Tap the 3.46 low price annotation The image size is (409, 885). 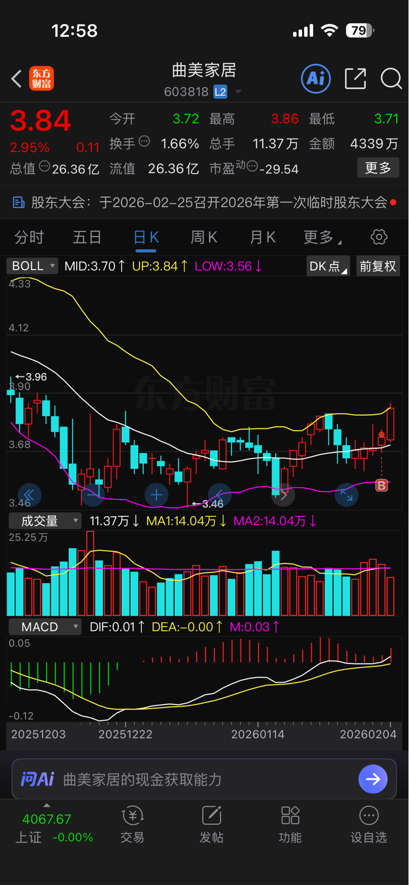207,503
